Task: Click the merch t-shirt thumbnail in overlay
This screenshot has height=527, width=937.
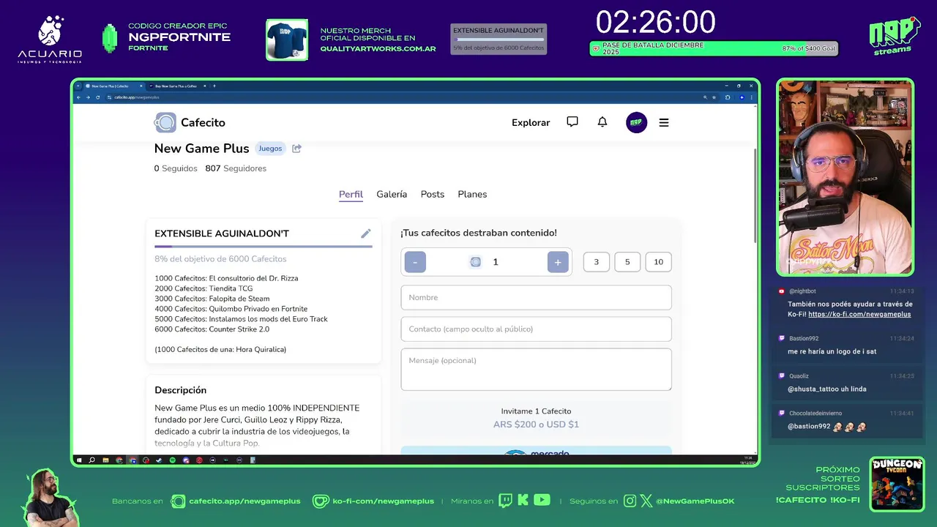Action: 287,39
